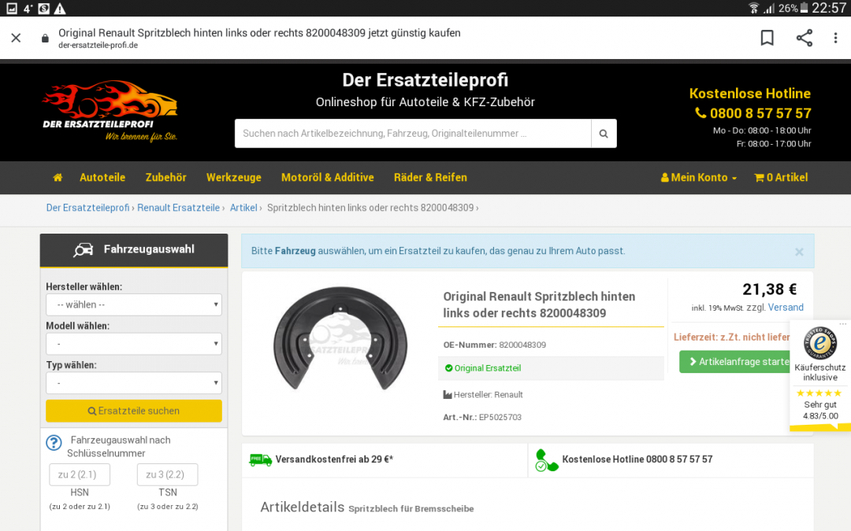Tap the Wi-Fi status icon

coord(753,8)
